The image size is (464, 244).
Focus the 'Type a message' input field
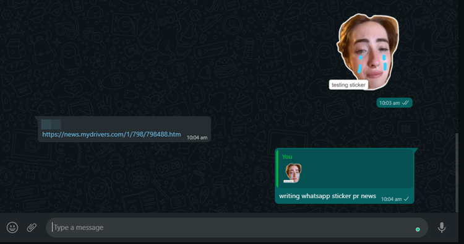click(237, 227)
